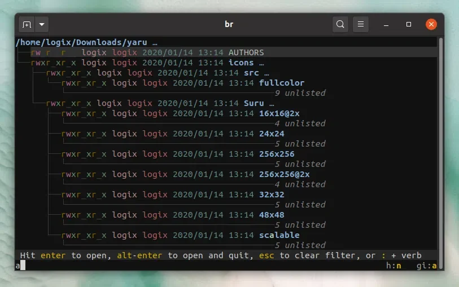
Task: Open the new-tab dropdown arrow
Action: coord(42,25)
